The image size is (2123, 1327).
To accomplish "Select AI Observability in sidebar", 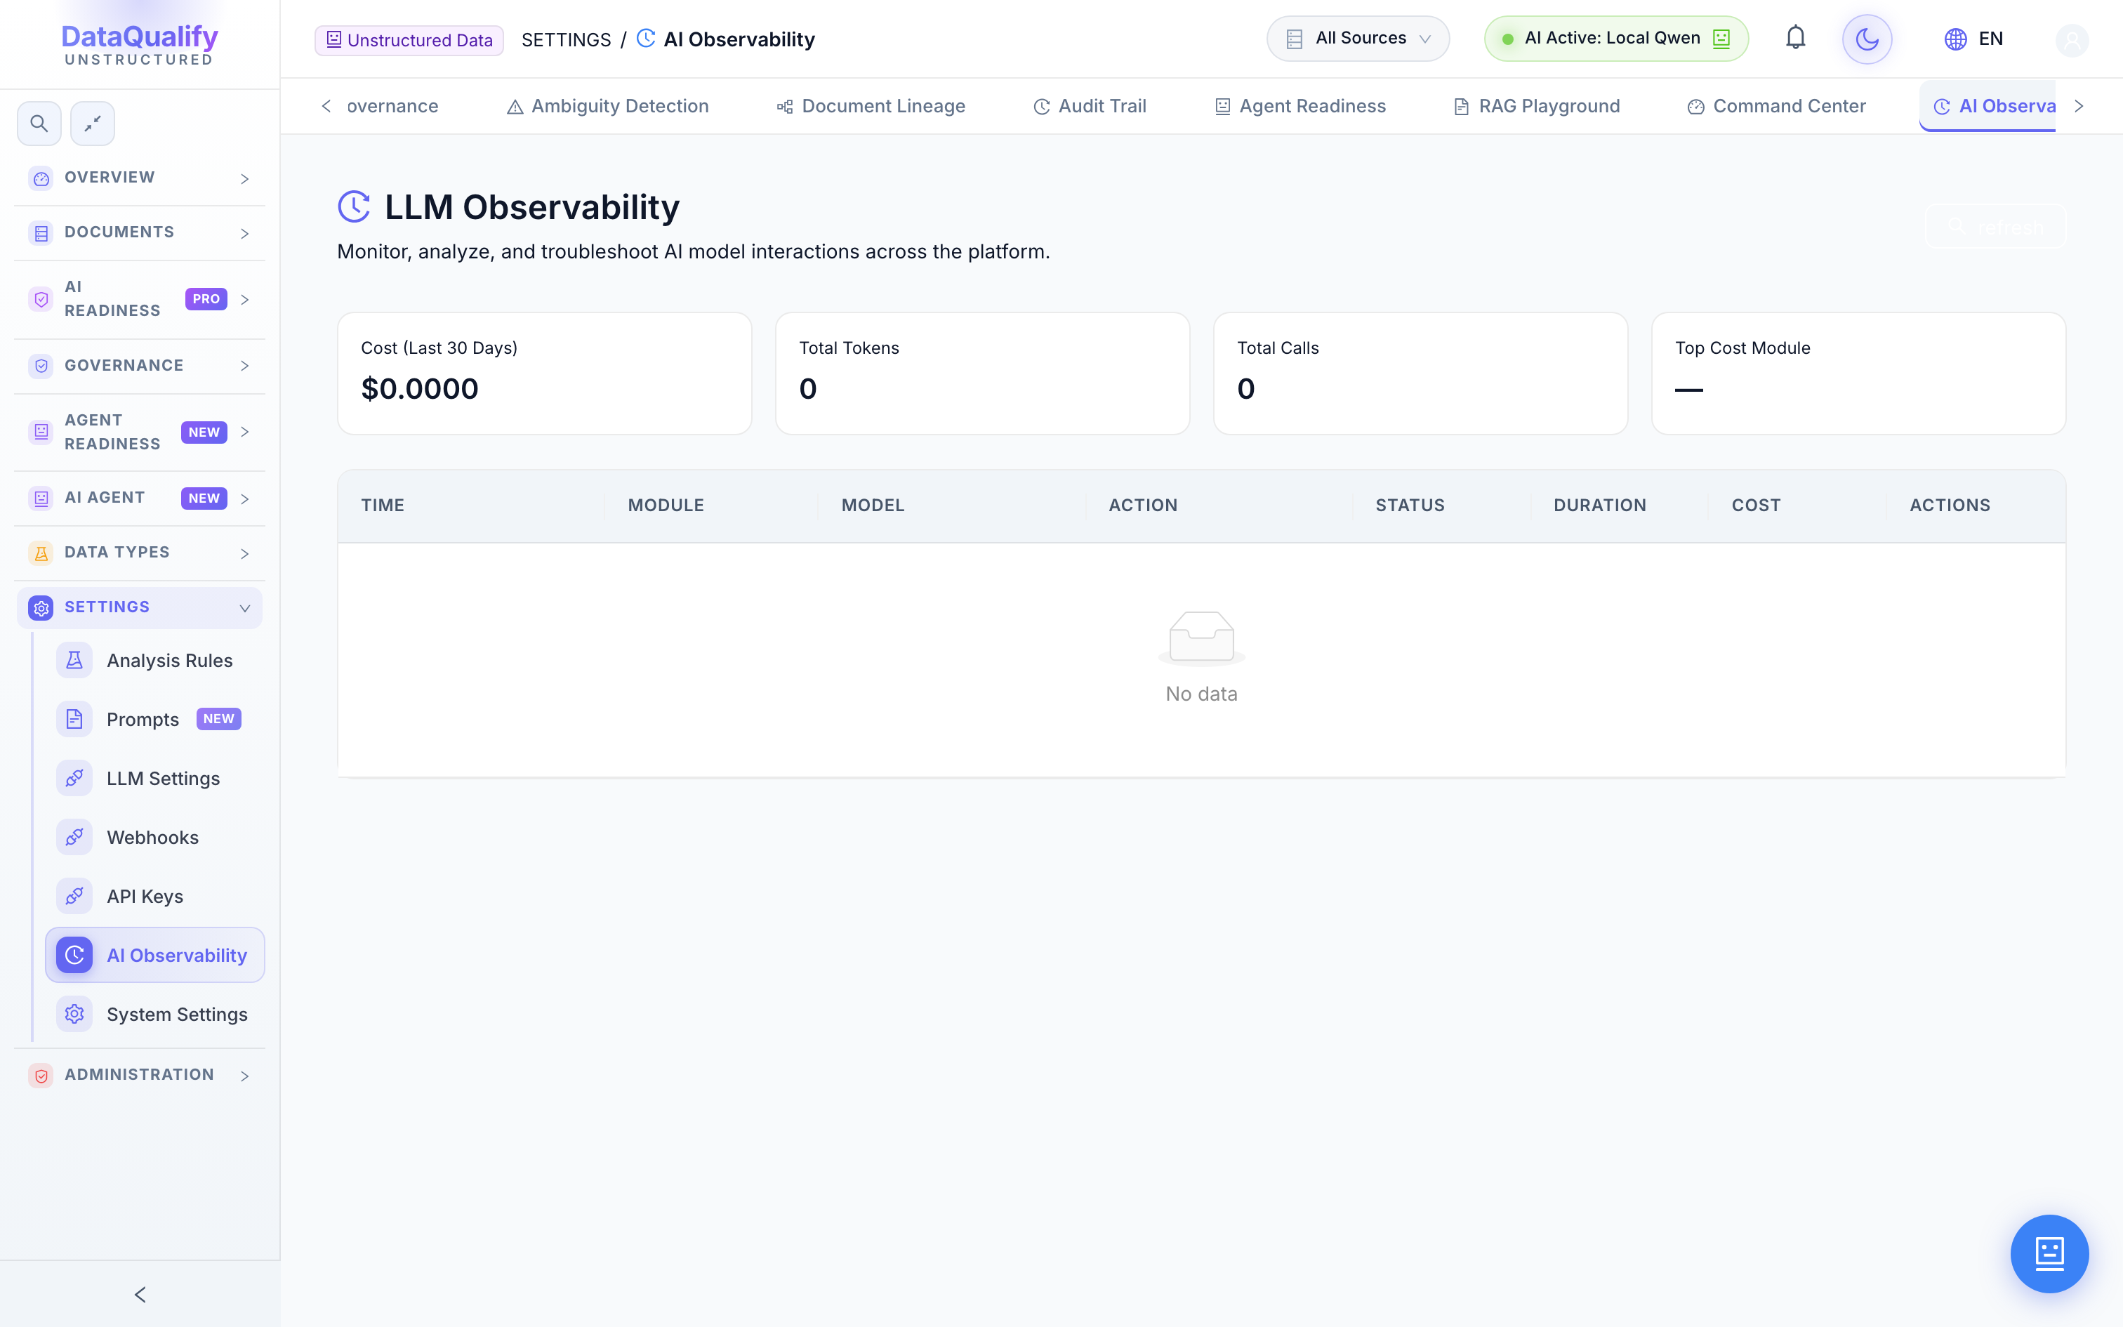I will tap(155, 955).
